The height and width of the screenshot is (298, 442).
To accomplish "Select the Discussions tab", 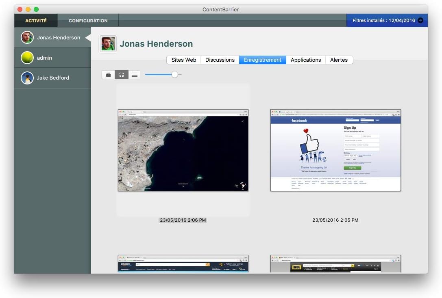I will [x=220, y=60].
